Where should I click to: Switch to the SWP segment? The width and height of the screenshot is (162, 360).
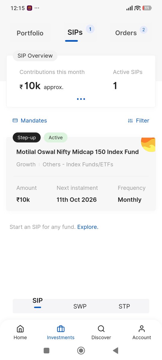pyautogui.click(x=80, y=306)
